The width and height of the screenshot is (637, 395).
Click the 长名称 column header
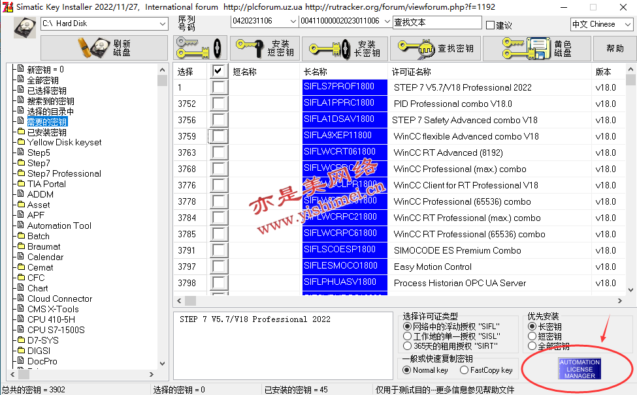pyautogui.click(x=316, y=72)
